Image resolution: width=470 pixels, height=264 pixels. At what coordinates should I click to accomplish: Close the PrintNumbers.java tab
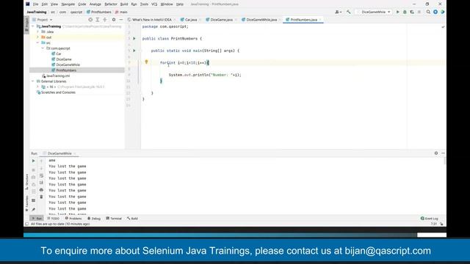tap(320, 20)
